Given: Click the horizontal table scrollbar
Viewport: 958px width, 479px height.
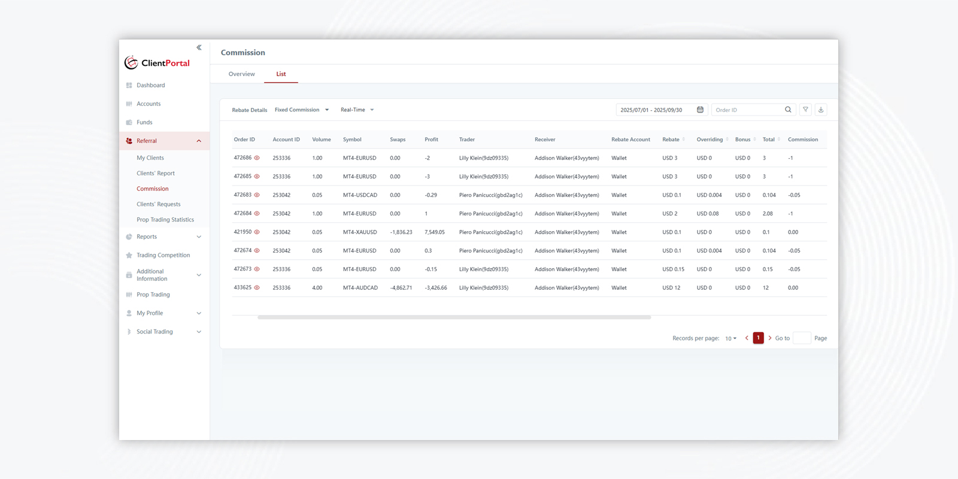Looking at the screenshot, I should (x=454, y=317).
